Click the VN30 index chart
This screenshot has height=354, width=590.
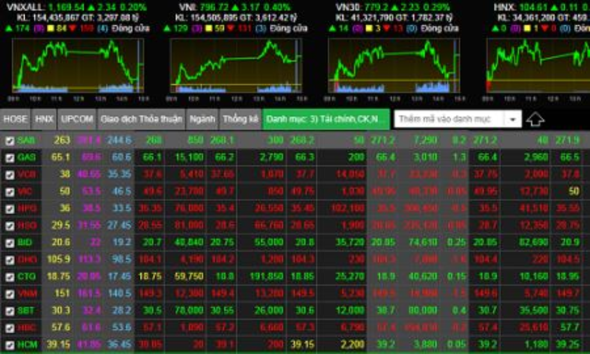[x=394, y=65]
